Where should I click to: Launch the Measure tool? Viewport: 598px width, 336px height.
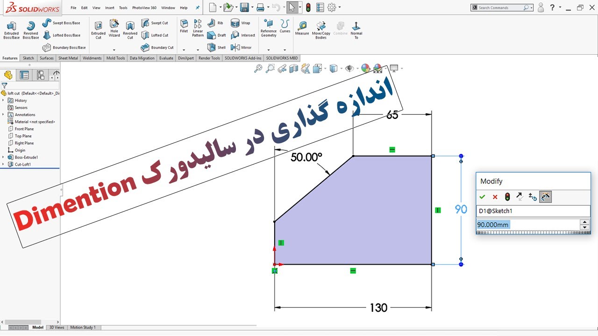tap(302, 28)
